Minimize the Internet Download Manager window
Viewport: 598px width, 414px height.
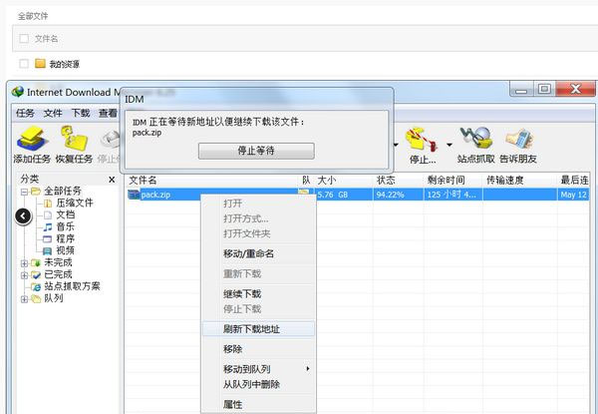[x=521, y=90]
